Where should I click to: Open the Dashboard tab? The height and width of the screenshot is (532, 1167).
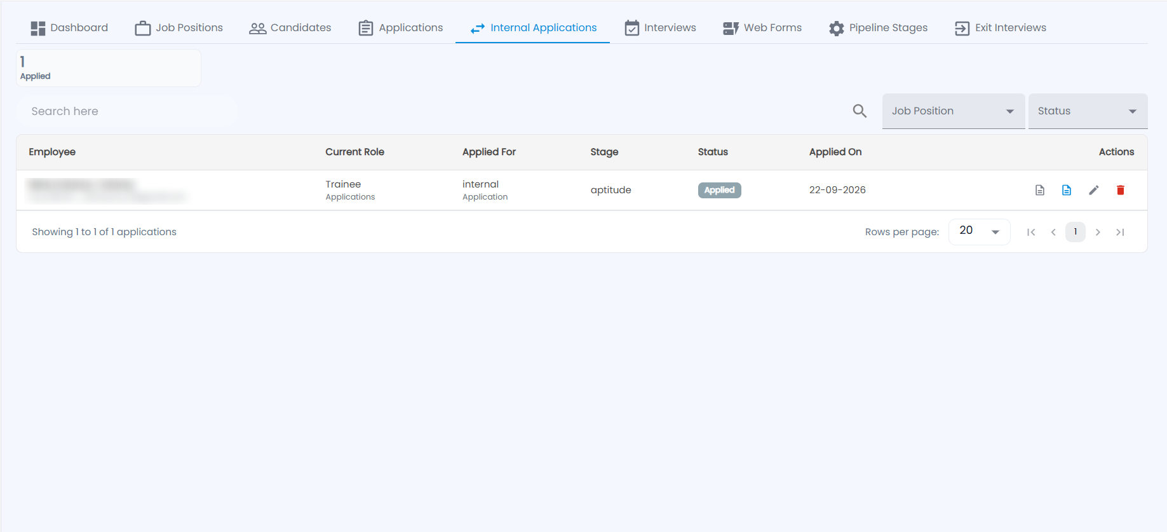(69, 28)
